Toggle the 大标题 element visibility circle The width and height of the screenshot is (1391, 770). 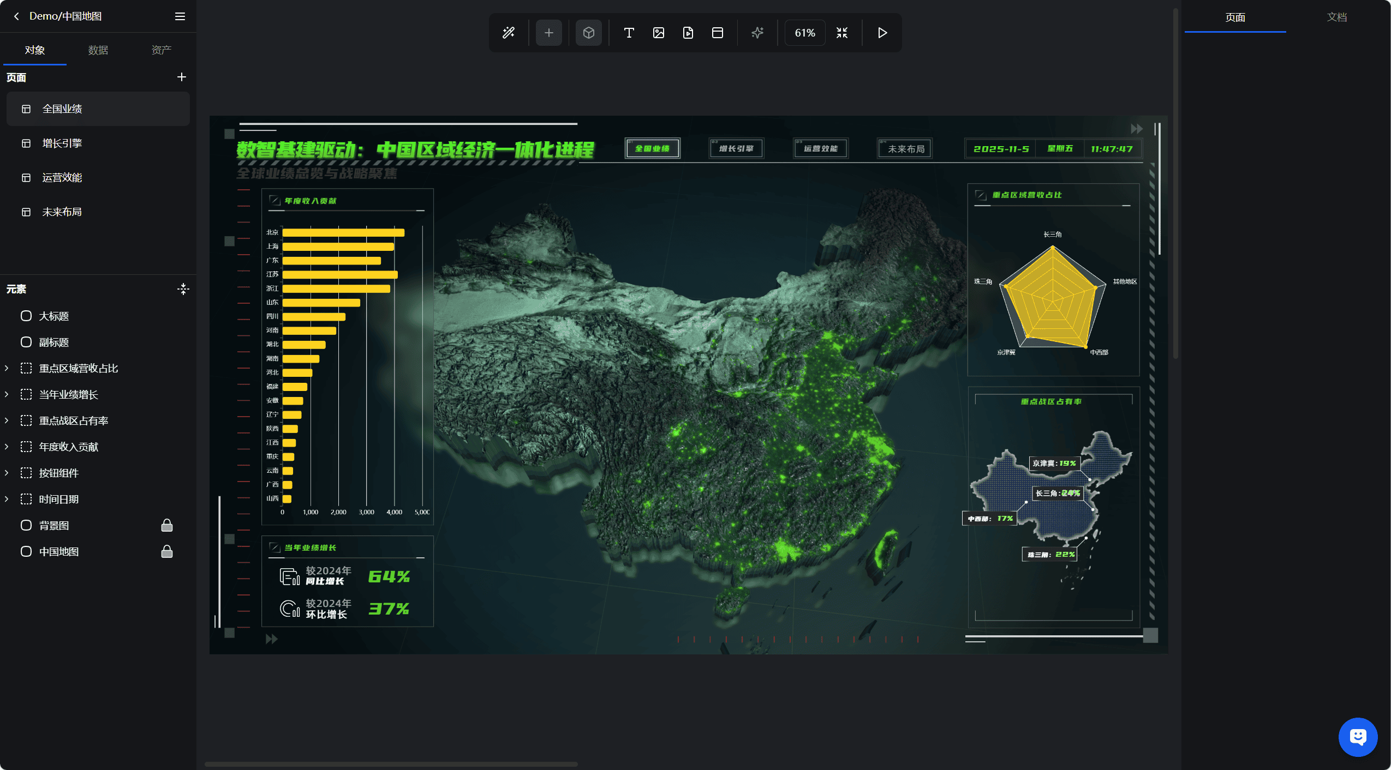26,316
